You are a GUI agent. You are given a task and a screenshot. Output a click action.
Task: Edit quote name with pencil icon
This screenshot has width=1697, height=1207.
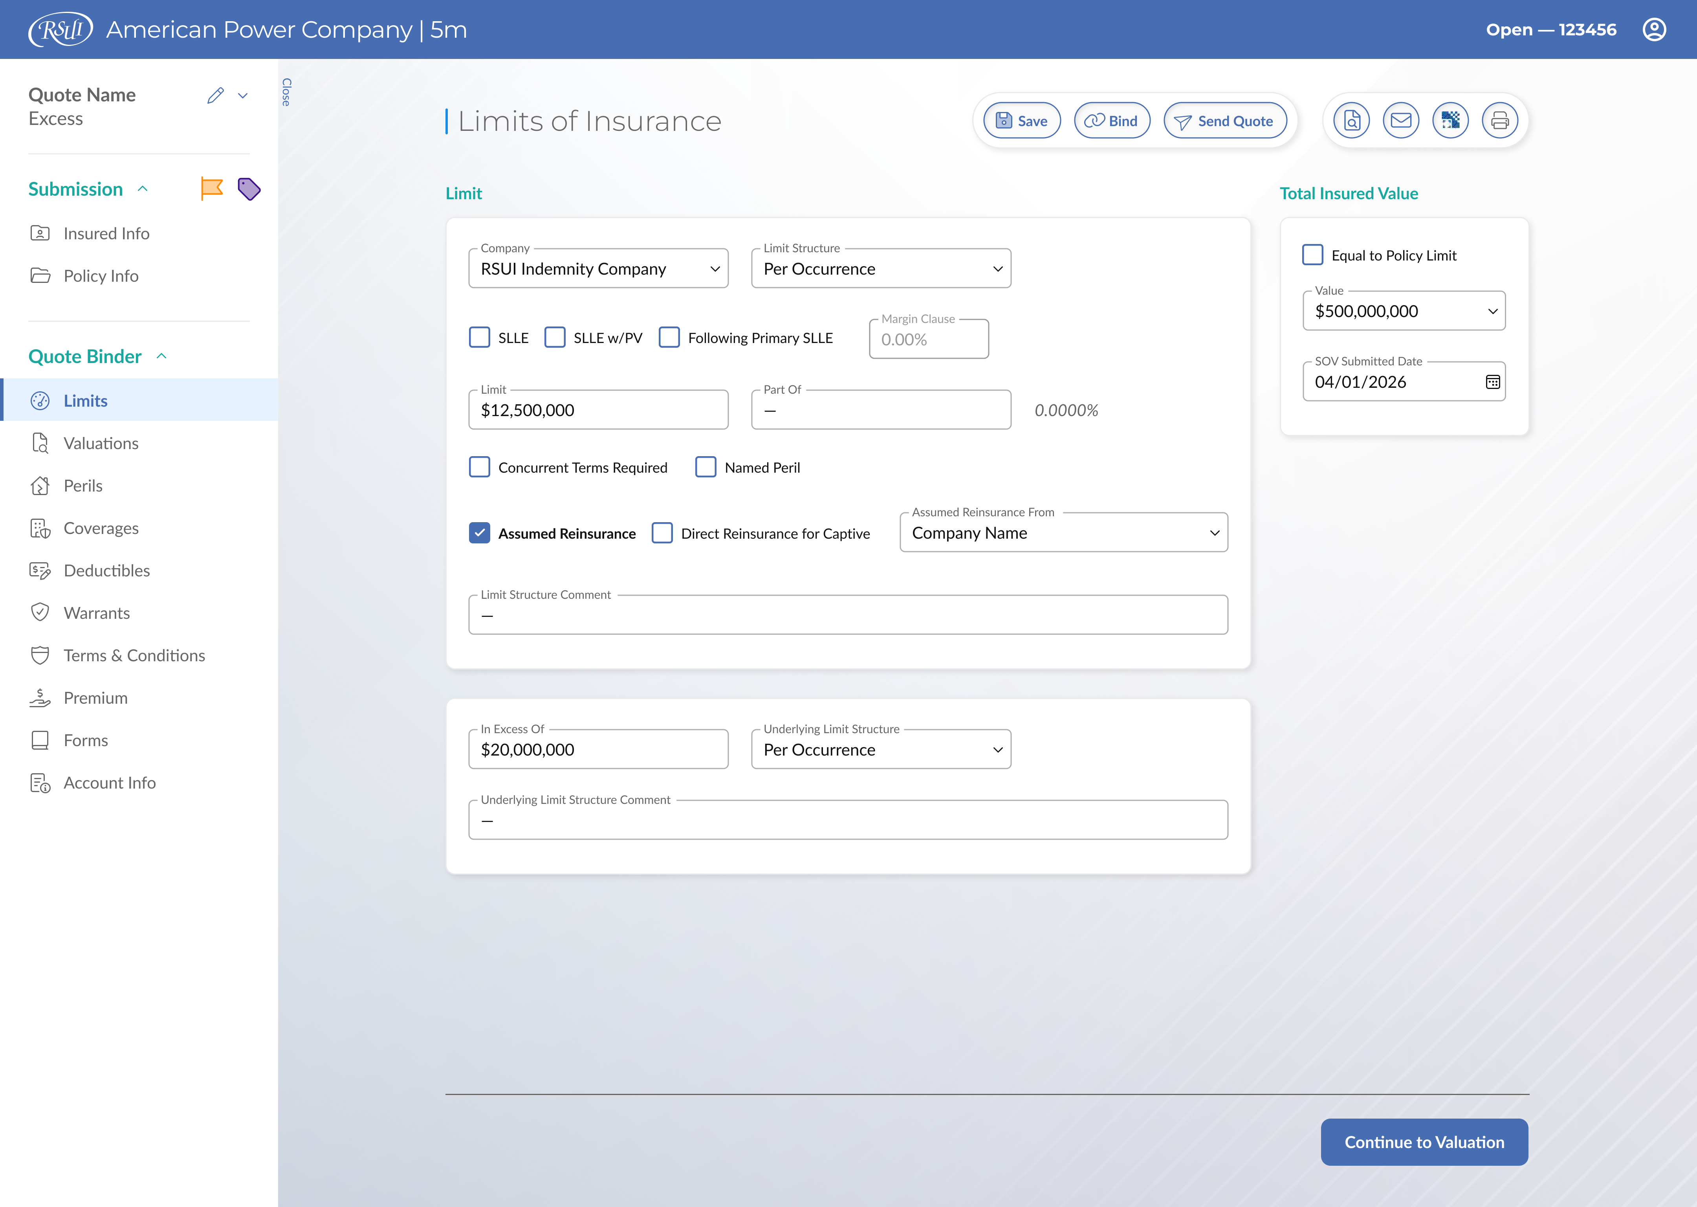pos(216,95)
